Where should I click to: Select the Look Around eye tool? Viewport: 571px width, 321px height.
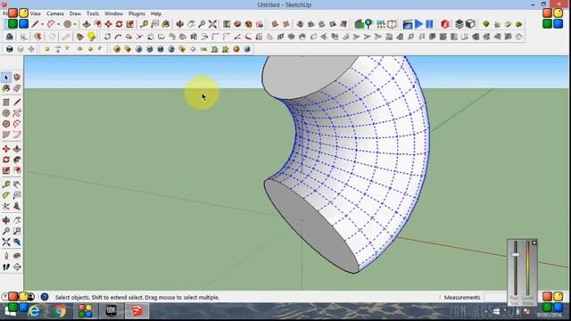(17, 256)
